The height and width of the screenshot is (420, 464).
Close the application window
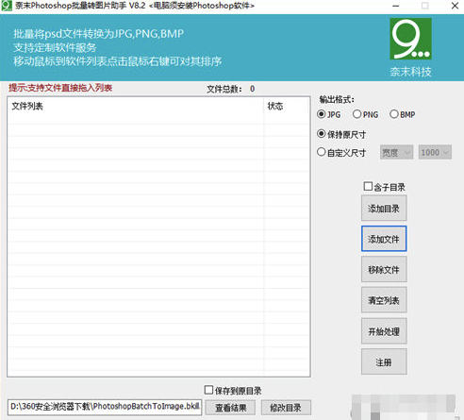455,6
